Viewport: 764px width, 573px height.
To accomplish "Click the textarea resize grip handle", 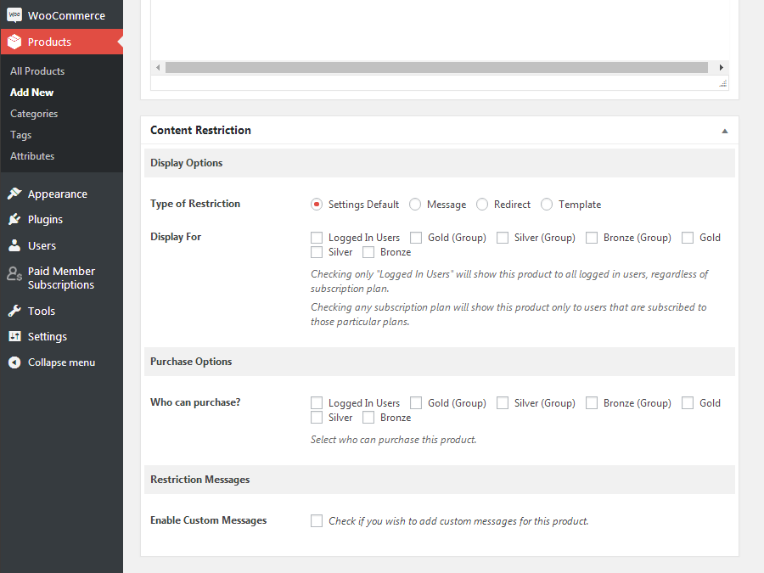I will click(723, 83).
